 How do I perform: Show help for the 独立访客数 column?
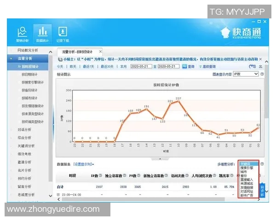point(125,175)
